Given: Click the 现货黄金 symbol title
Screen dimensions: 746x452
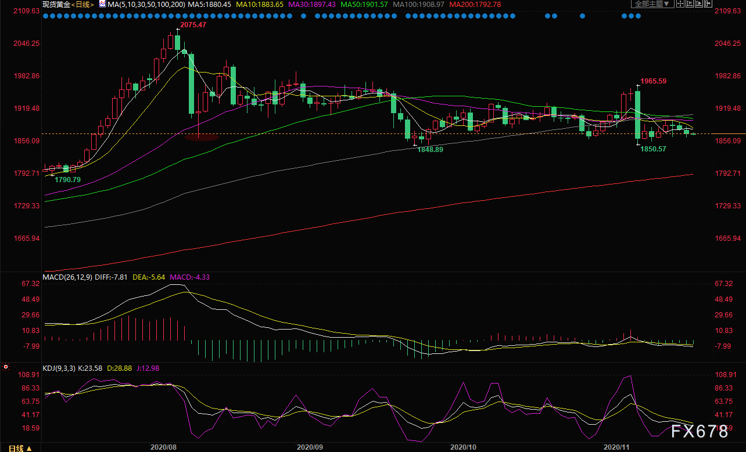Looking at the screenshot, I should [56, 4].
